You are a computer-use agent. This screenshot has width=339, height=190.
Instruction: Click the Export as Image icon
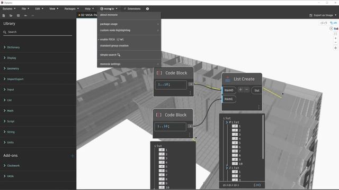(311, 15)
